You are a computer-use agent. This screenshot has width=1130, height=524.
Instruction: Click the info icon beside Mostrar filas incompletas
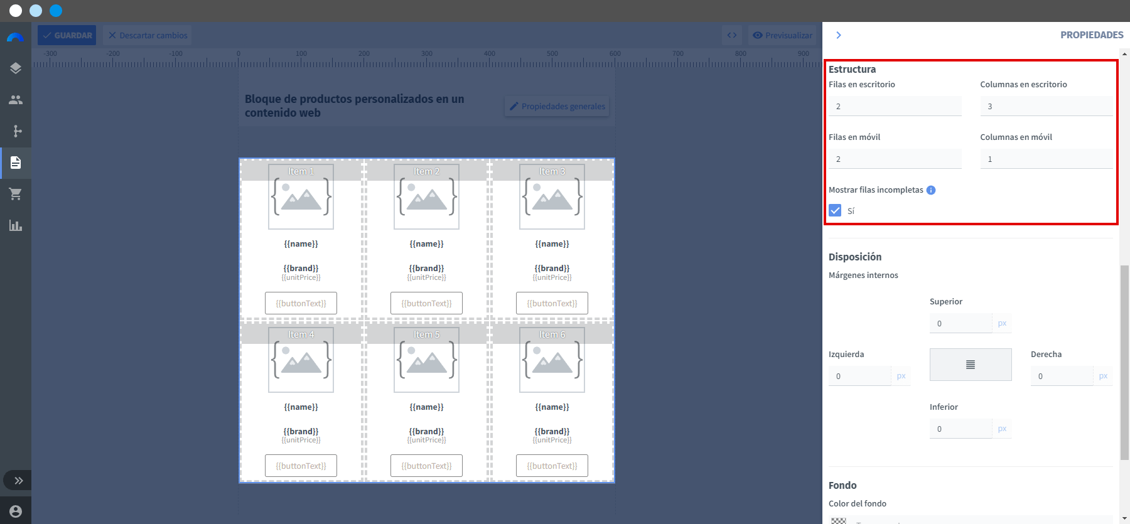click(931, 190)
